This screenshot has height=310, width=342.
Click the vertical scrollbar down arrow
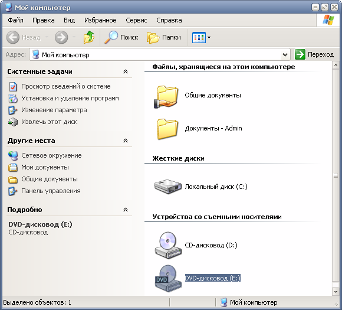(336, 292)
